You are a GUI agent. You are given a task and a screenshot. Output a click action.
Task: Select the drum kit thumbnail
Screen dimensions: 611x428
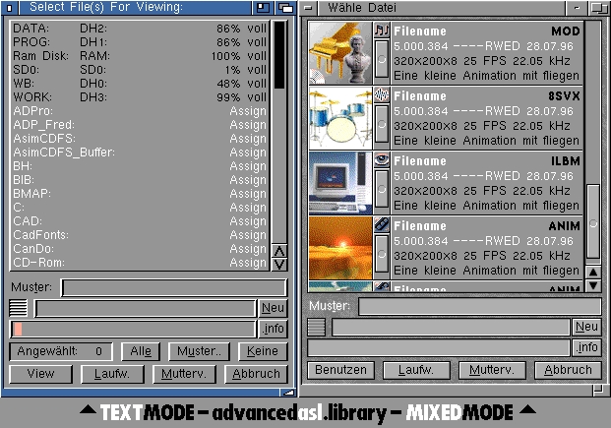[340, 118]
